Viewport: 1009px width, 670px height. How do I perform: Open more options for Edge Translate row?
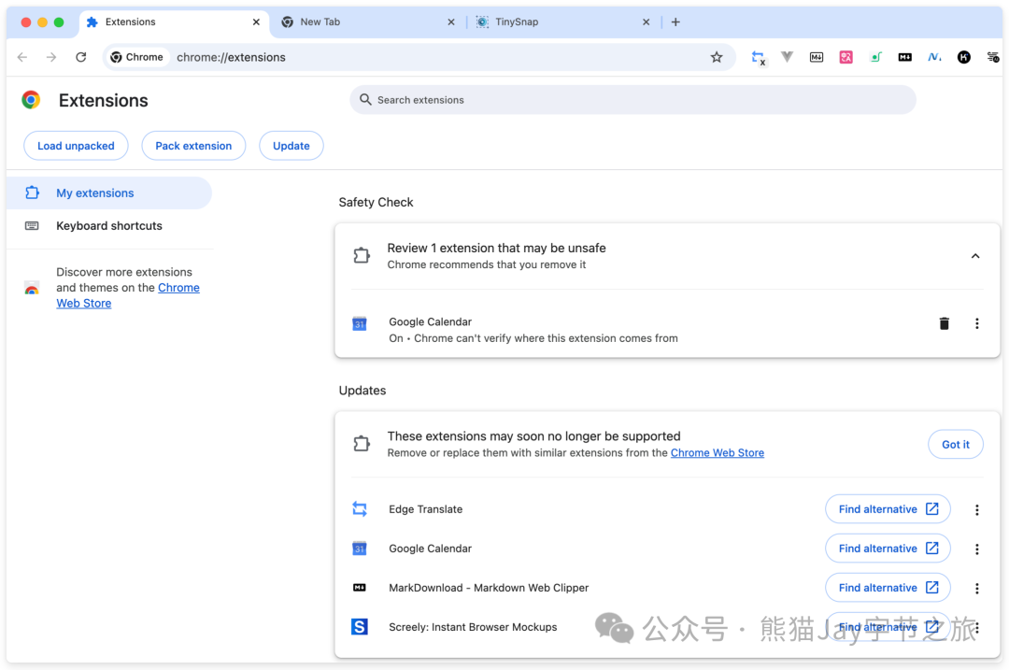point(976,509)
